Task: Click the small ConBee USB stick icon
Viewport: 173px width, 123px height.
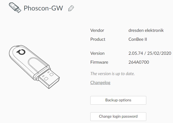Action: tap(15, 8)
